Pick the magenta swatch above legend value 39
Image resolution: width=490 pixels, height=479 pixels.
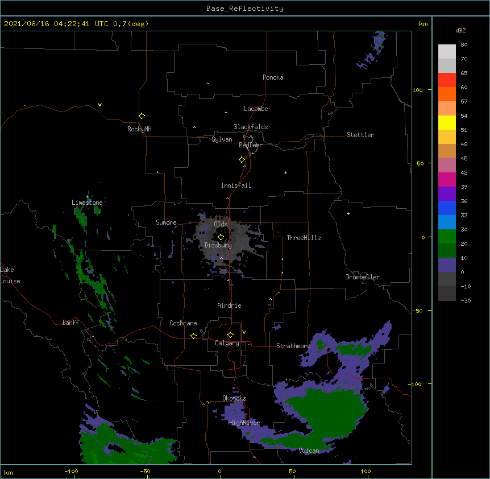point(447,179)
